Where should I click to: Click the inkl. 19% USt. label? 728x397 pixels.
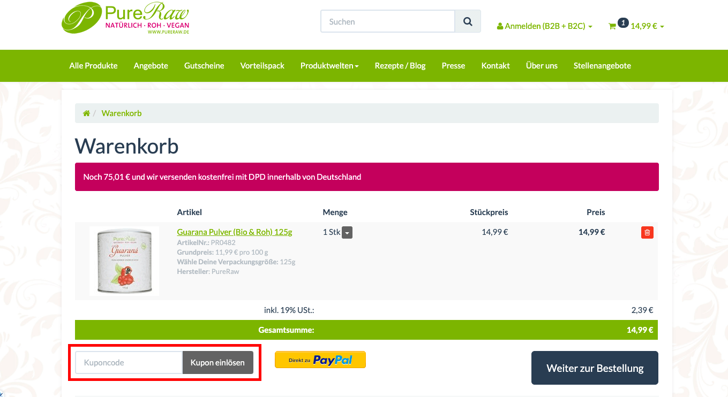289,310
